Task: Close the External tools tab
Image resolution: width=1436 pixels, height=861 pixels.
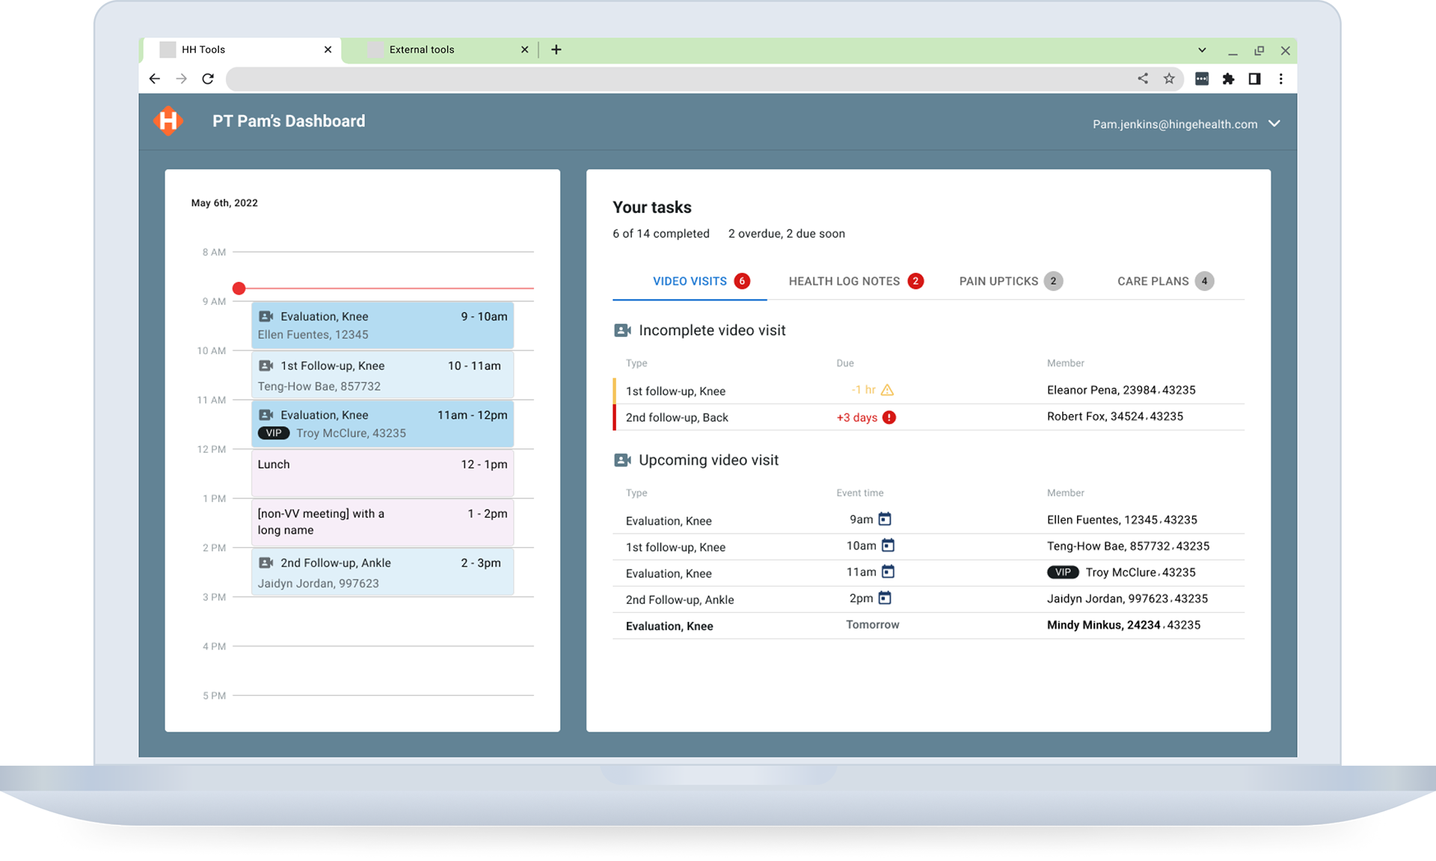Action: pyautogui.click(x=524, y=49)
